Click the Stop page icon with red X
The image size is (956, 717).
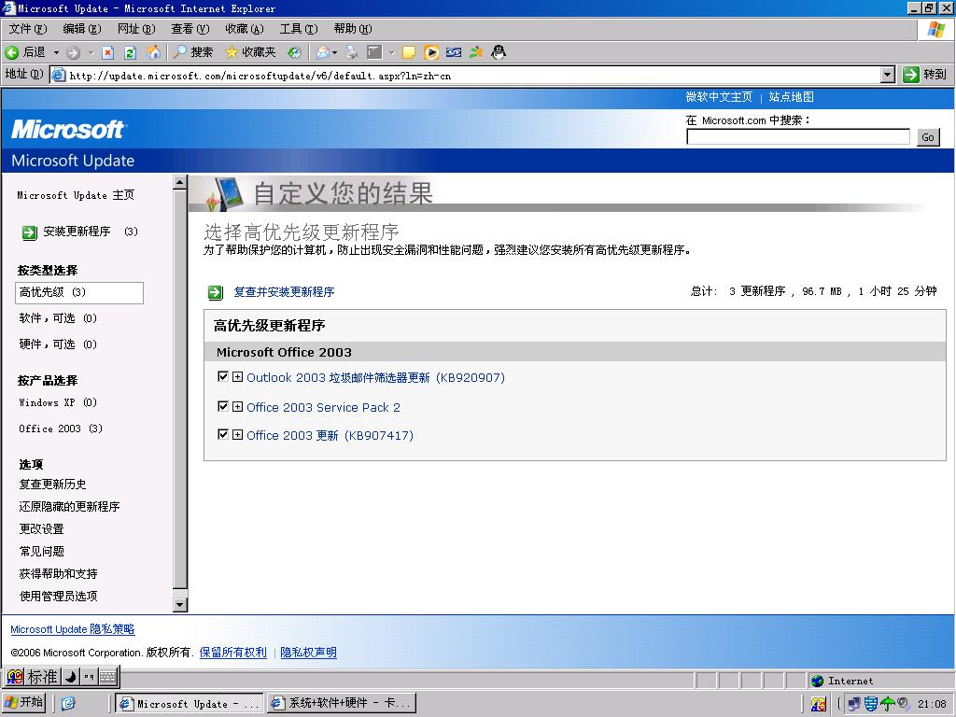point(108,53)
